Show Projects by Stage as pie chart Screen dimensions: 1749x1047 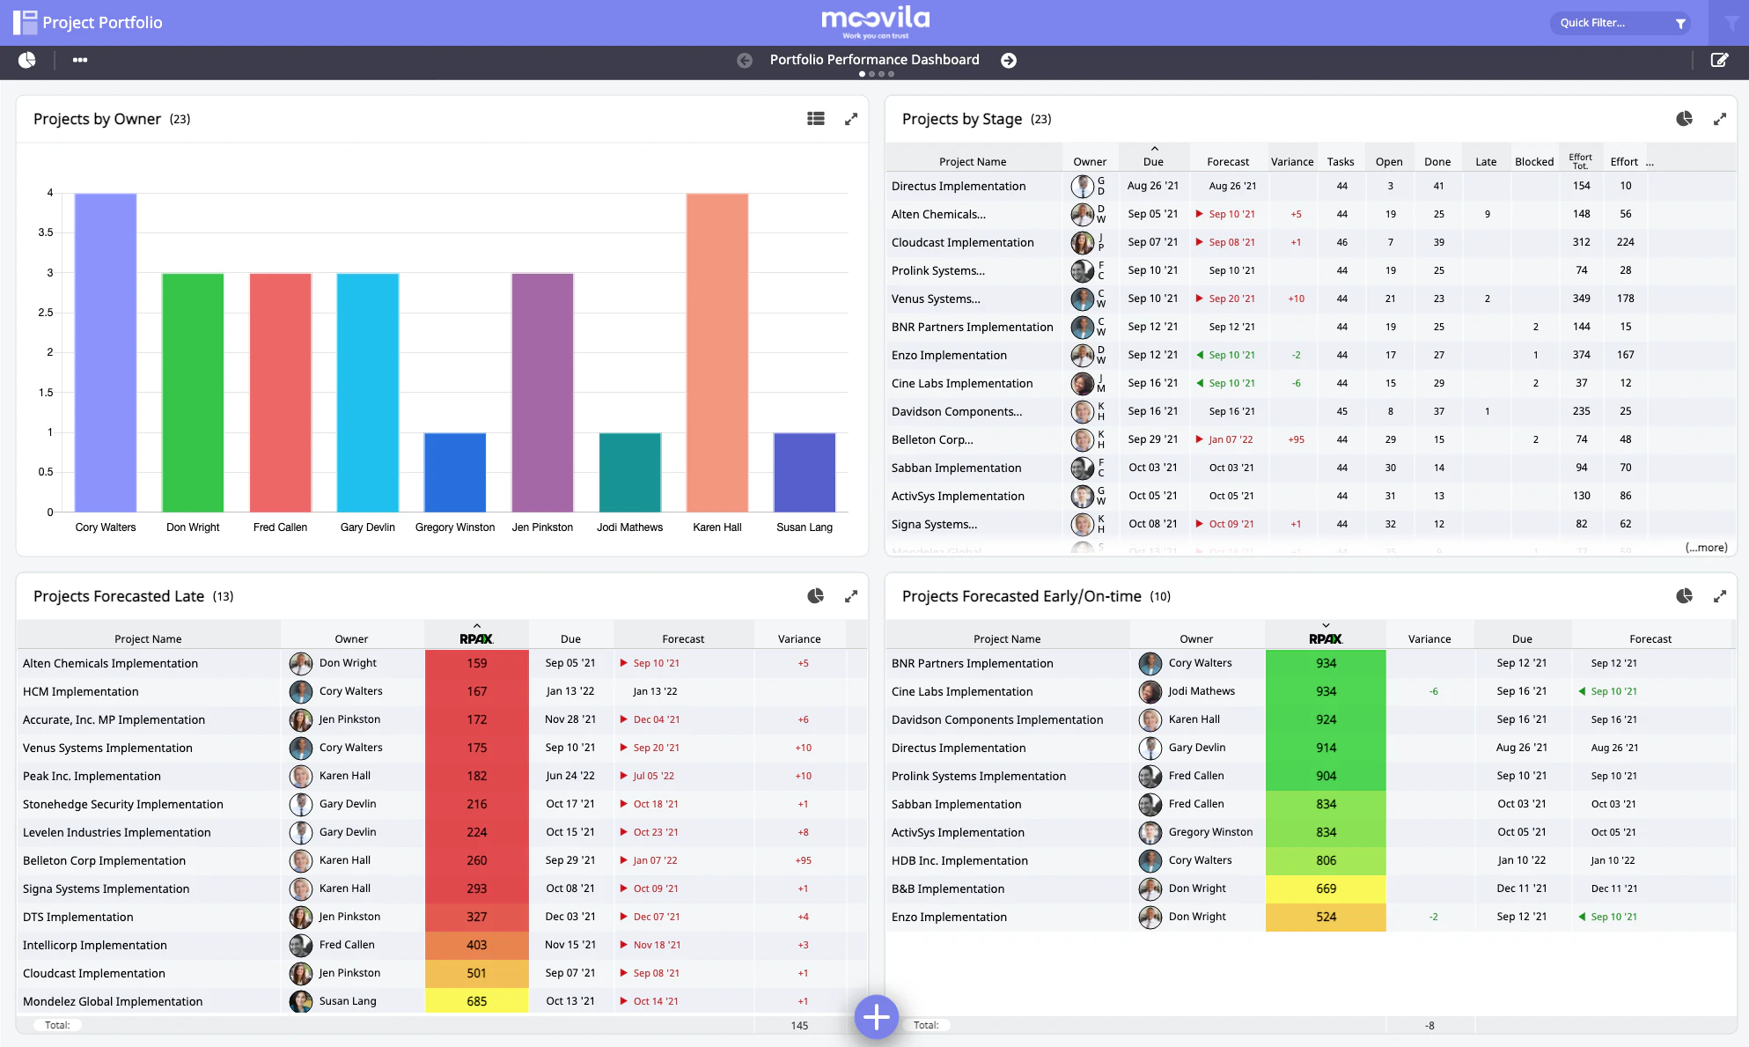point(1685,118)
